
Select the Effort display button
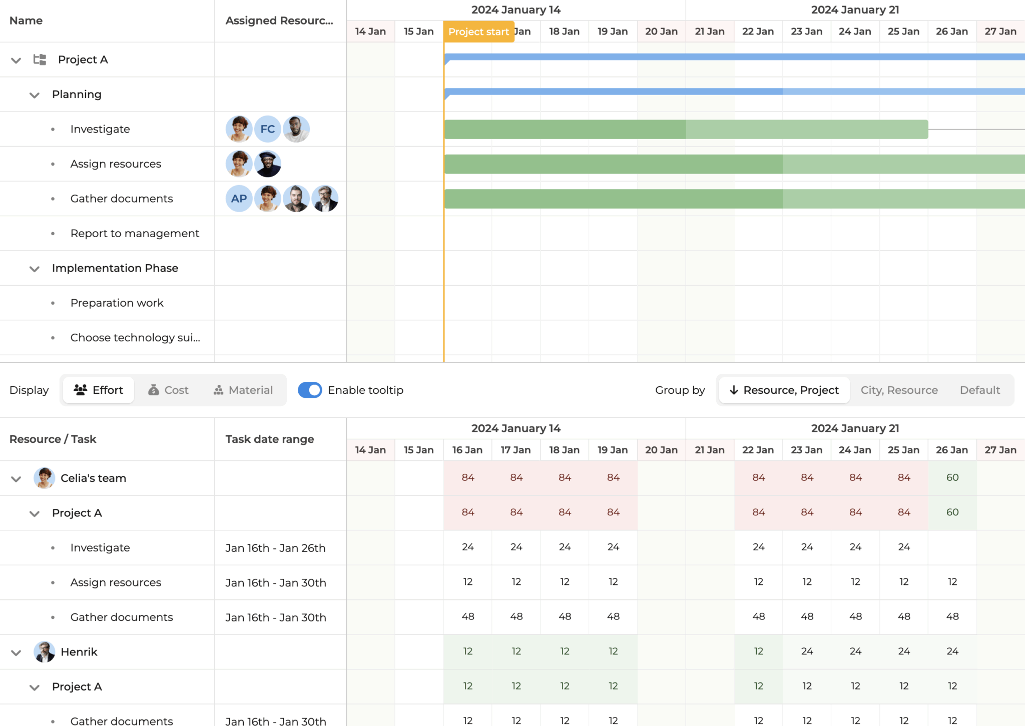[x=98, y=390]
